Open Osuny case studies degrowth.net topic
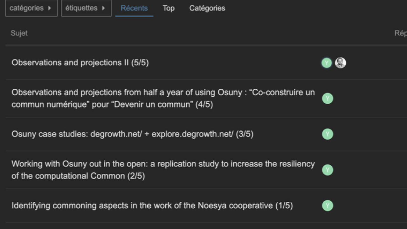This screenshot has height=229, width=407. coord(132,134)
